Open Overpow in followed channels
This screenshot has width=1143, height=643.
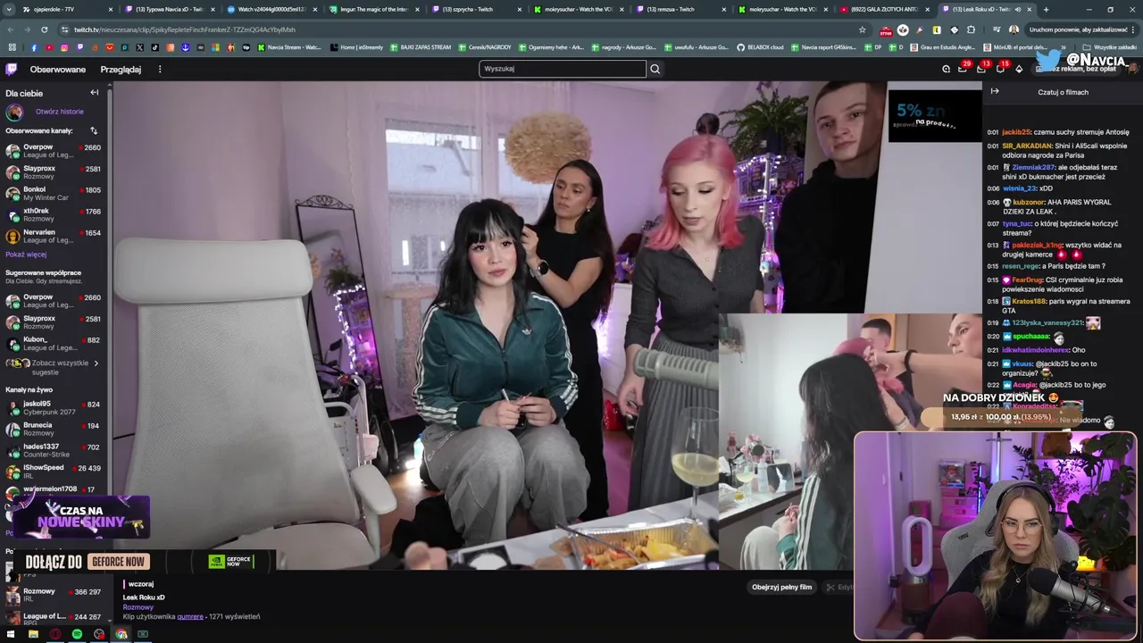tap(54, 151)
